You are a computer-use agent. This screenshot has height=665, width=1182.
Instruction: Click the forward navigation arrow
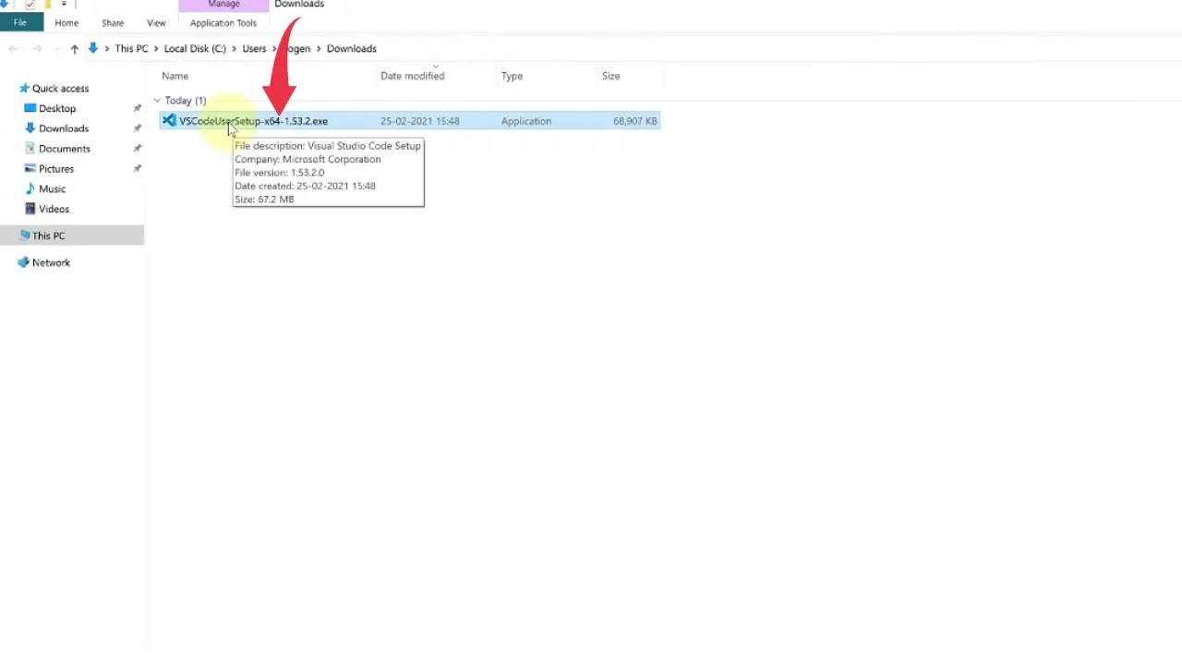(x=37, y=49)
